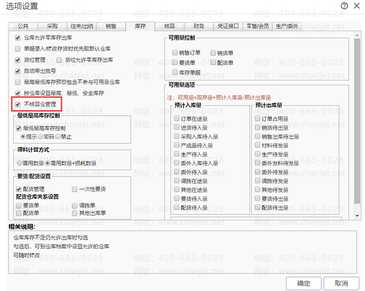This screenshot has width=365, height=291.
Task: Uncheck 仓库允许零库存出库 checkbox
Action: pos(18,38)
